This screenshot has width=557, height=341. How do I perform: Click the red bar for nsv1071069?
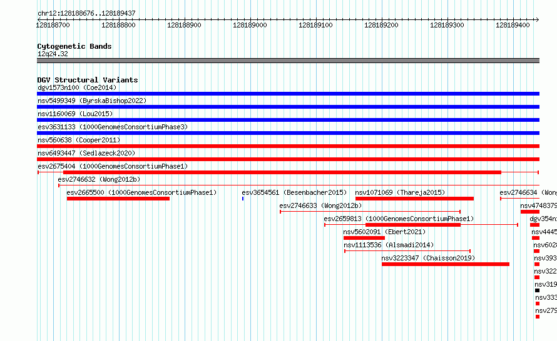(414, 199)
